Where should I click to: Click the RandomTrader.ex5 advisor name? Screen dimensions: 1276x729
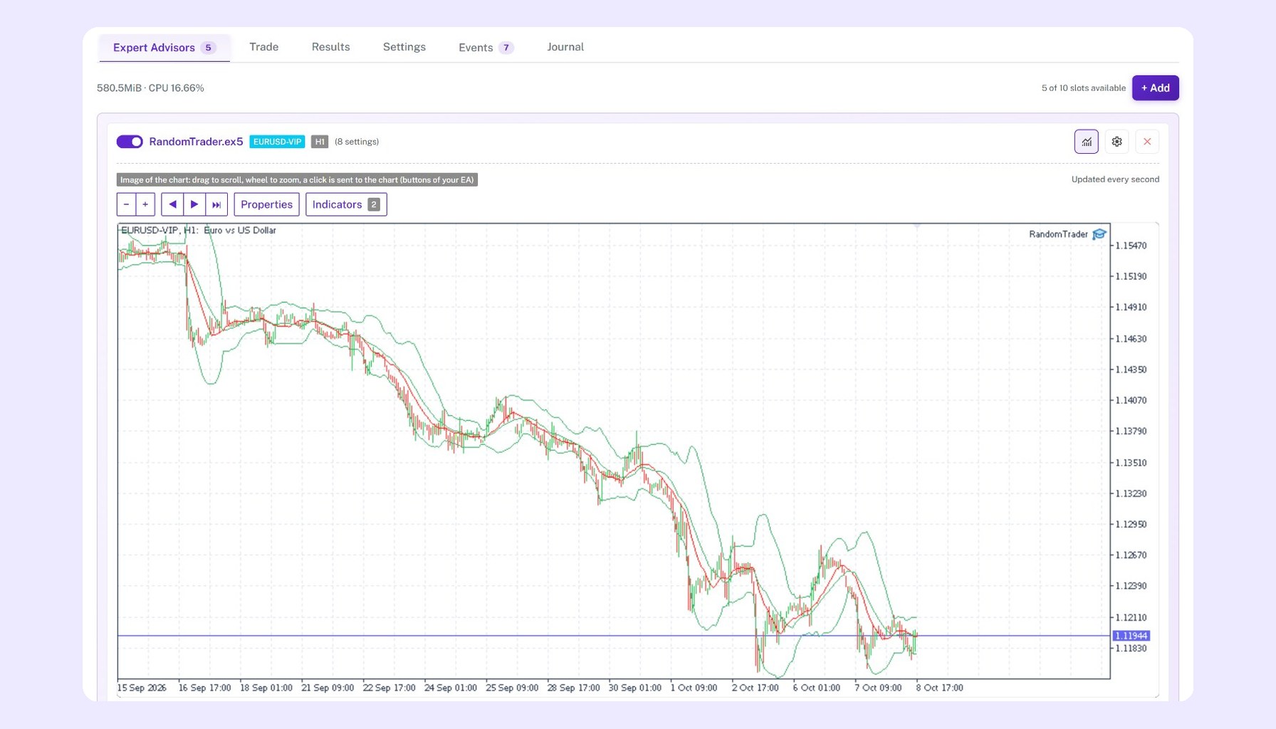pos(196,142)
